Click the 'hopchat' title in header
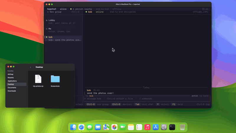Image resolution: width=236 pixels, height=133 pixels. click(x=52, y=9)
